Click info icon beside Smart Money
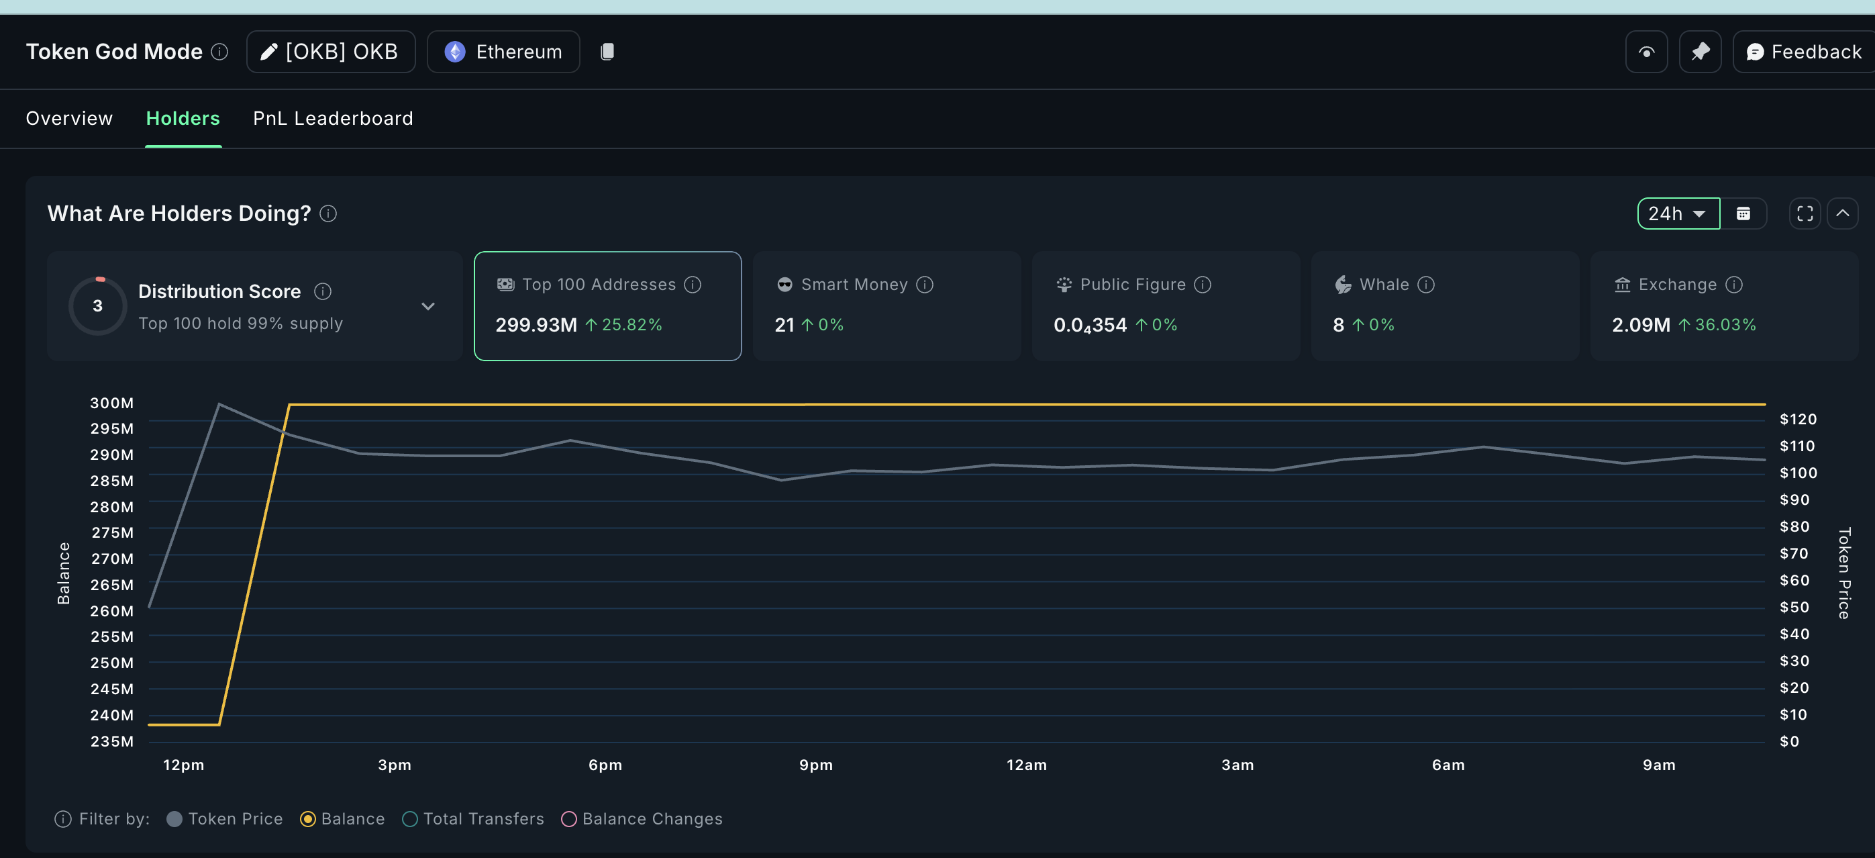Image resolution: width=1875 pixels, height=858 pixels. pos(924,285)
